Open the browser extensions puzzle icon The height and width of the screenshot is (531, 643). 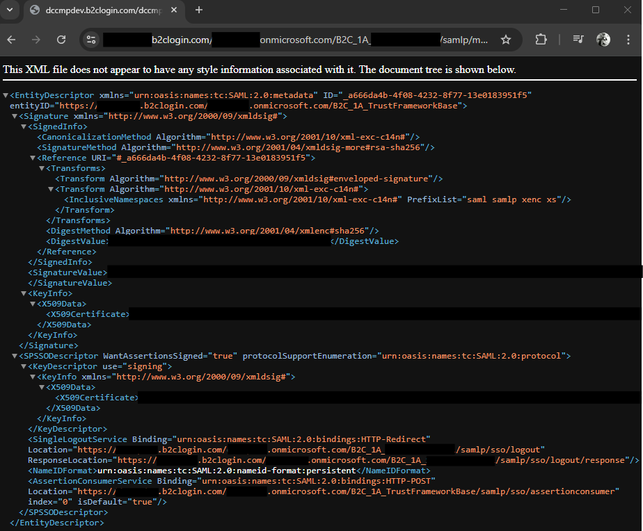(541, 40)
